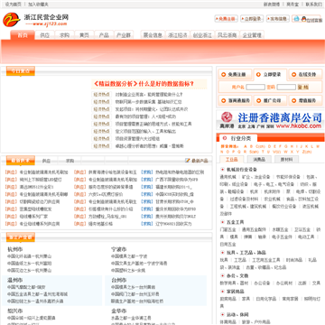325x325 pixels.
Task: Click the 浙江产业群 section header tab
Action: tap(21, 237)
